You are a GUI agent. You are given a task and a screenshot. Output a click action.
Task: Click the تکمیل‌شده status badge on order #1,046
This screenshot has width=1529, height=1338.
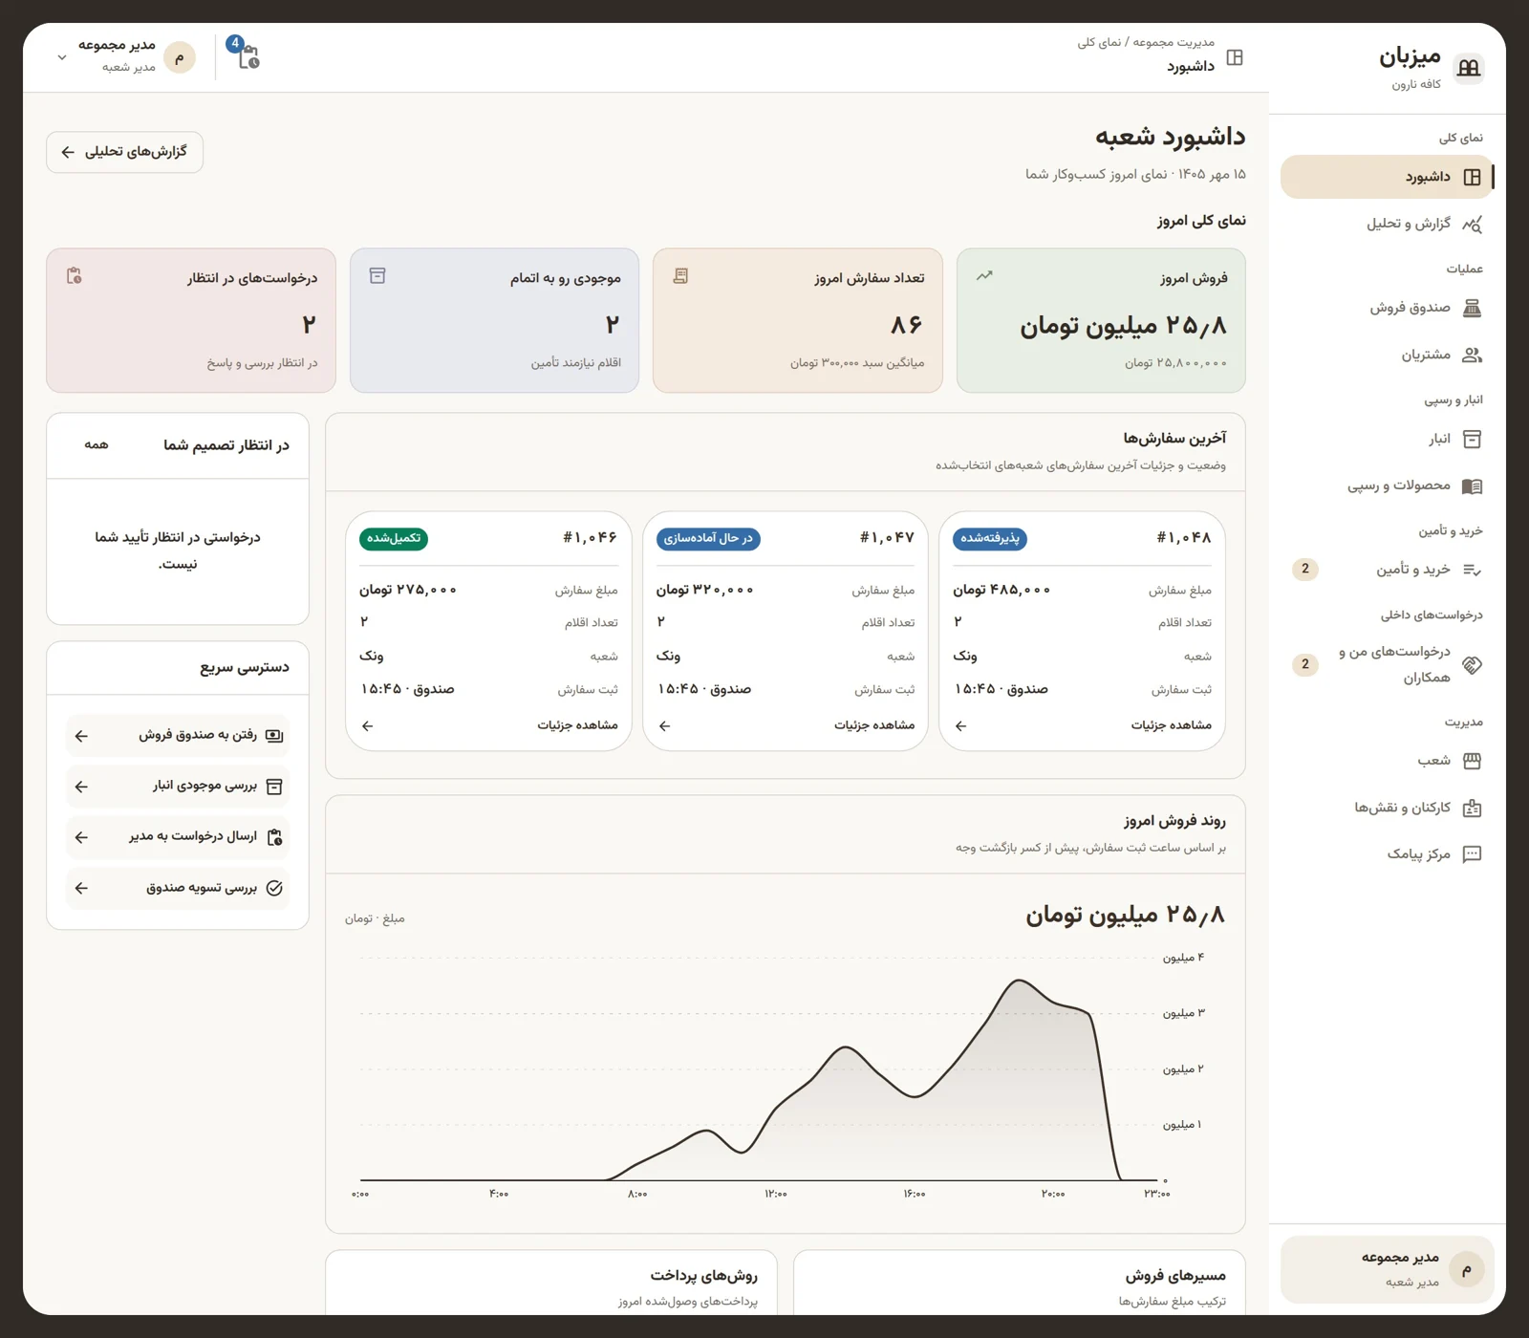(394, 538)
